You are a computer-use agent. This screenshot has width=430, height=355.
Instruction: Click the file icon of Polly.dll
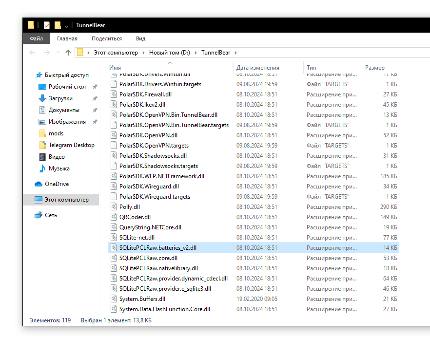[114, 207]
